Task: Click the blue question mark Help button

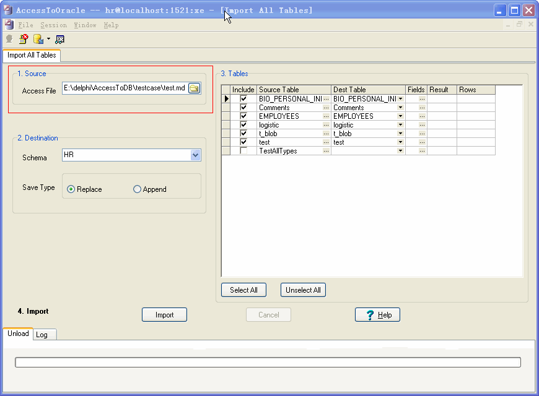Action: click(x=377, y=314)
